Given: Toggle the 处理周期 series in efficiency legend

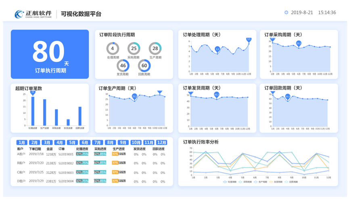Looking at the screenshot, I should pyautogui.click(x=230, y=182).
